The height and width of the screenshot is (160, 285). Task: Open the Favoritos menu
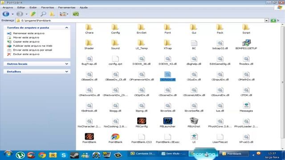48,8
